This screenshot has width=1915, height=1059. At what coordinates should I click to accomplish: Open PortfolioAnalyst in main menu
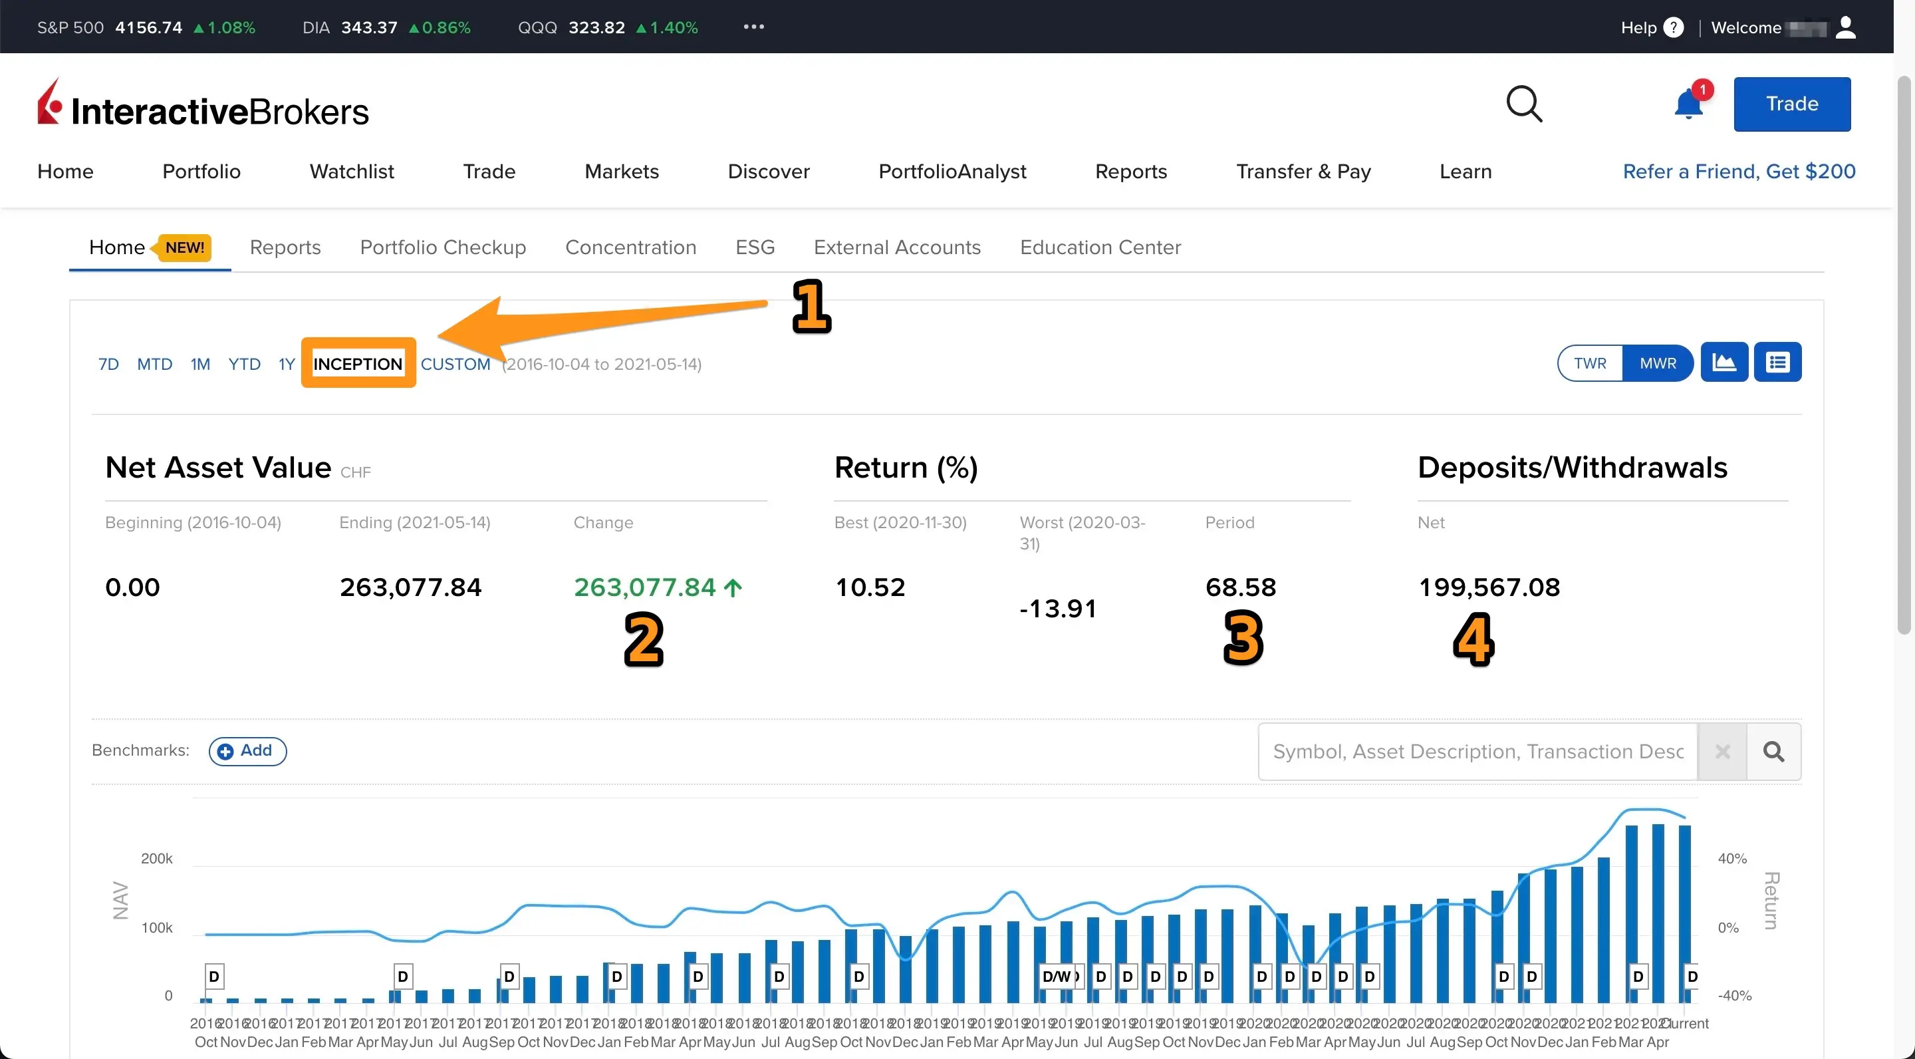coord(952,171)
